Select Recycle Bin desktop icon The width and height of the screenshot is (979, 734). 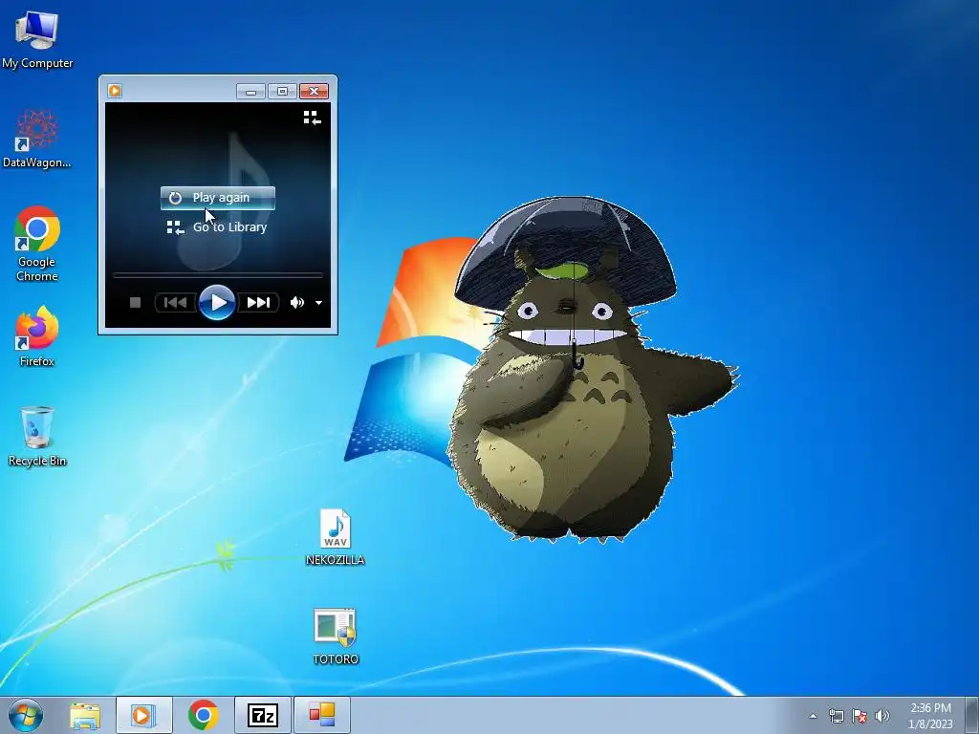(x=37, y=436)
